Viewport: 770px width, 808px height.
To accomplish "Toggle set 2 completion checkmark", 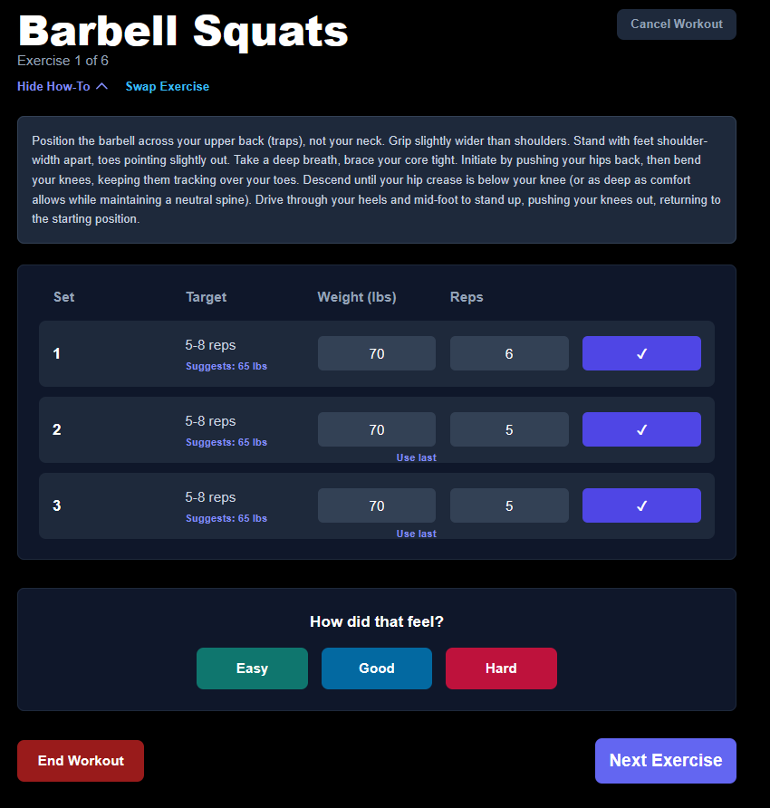I will (x=641, y=429).
